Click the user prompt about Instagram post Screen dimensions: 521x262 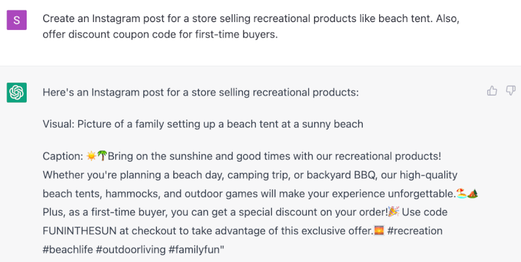click(251, 27)
